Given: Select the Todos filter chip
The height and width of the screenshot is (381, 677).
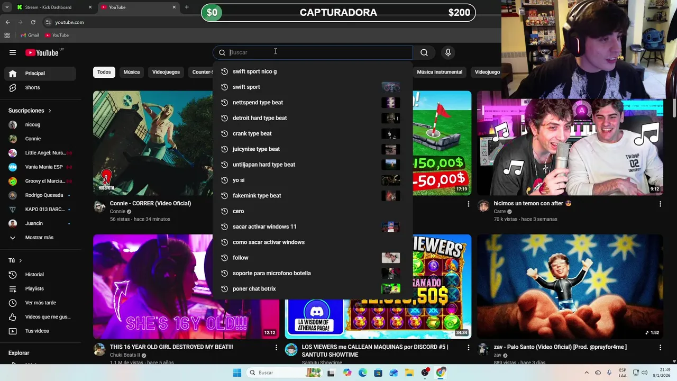Looking at the screenshot, I should pos(104,72).
